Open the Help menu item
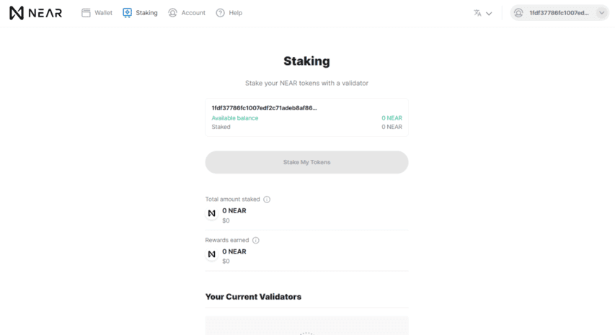 click(x=229, y=13)
